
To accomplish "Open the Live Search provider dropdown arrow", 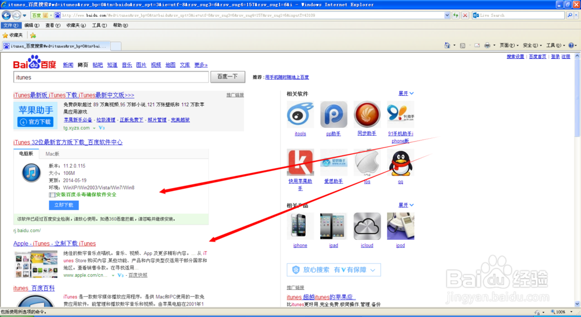I will pos(576,15).
